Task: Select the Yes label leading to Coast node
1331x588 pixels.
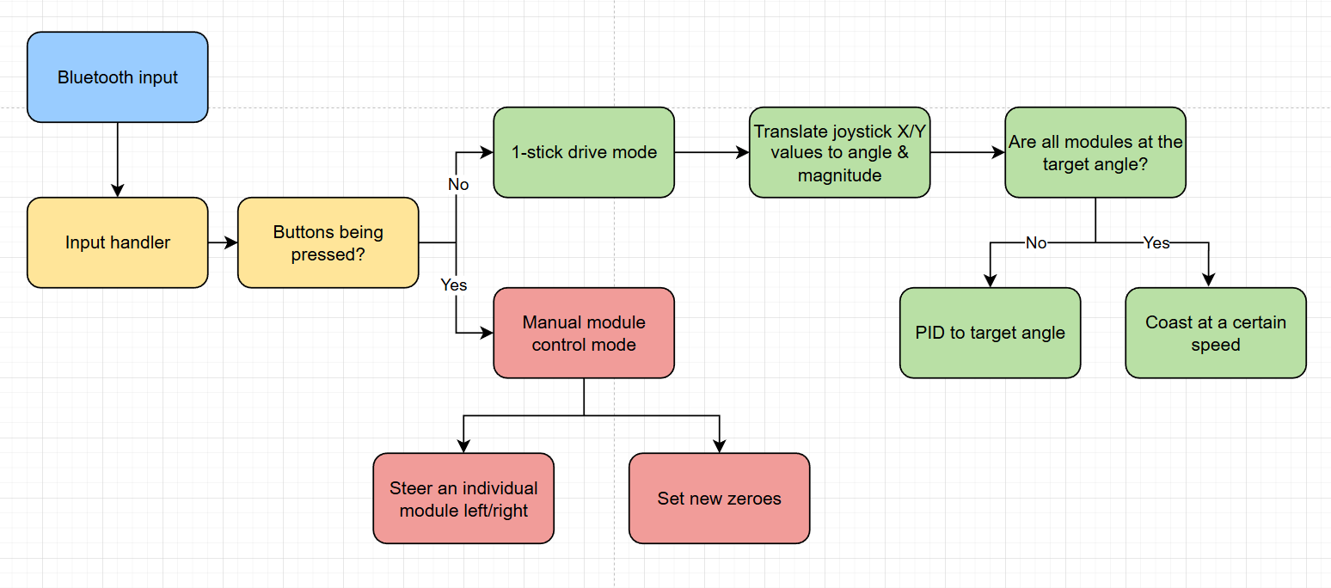Action: click(1156, 243)
